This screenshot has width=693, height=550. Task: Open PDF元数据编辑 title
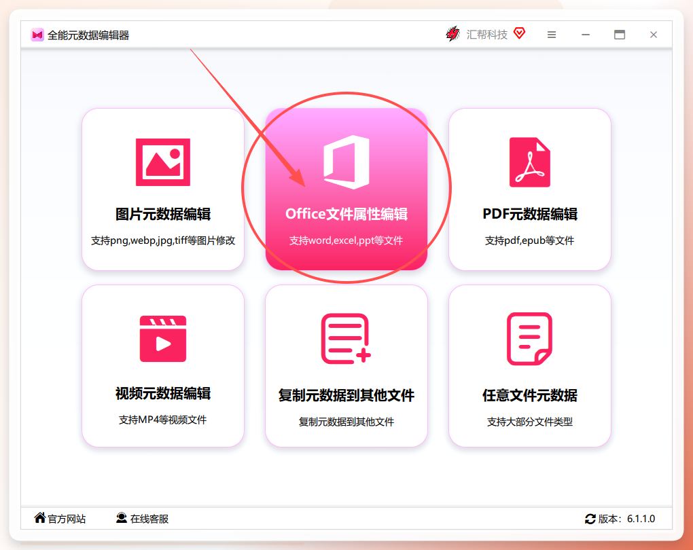(529, 215)
